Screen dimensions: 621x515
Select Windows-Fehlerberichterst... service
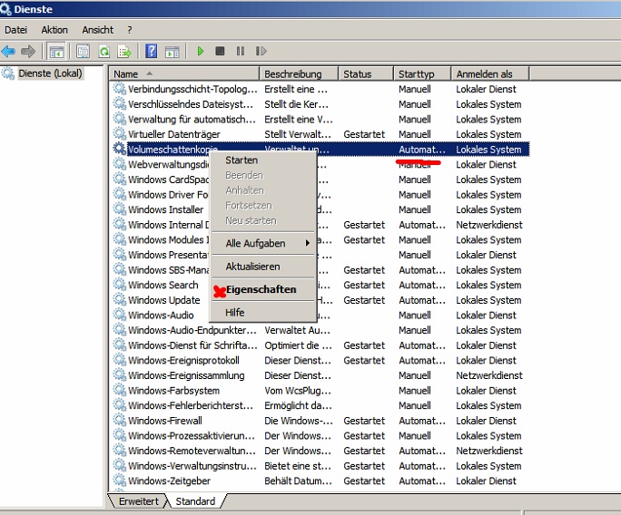click(191, 406)
